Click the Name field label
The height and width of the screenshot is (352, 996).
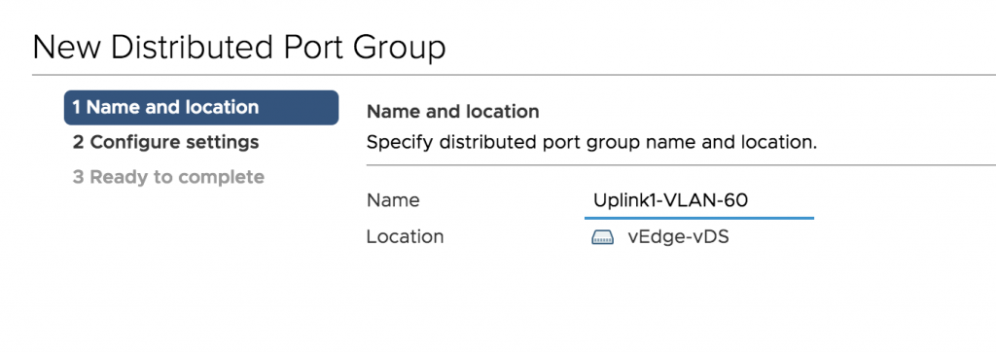click(x=393, y=200)
